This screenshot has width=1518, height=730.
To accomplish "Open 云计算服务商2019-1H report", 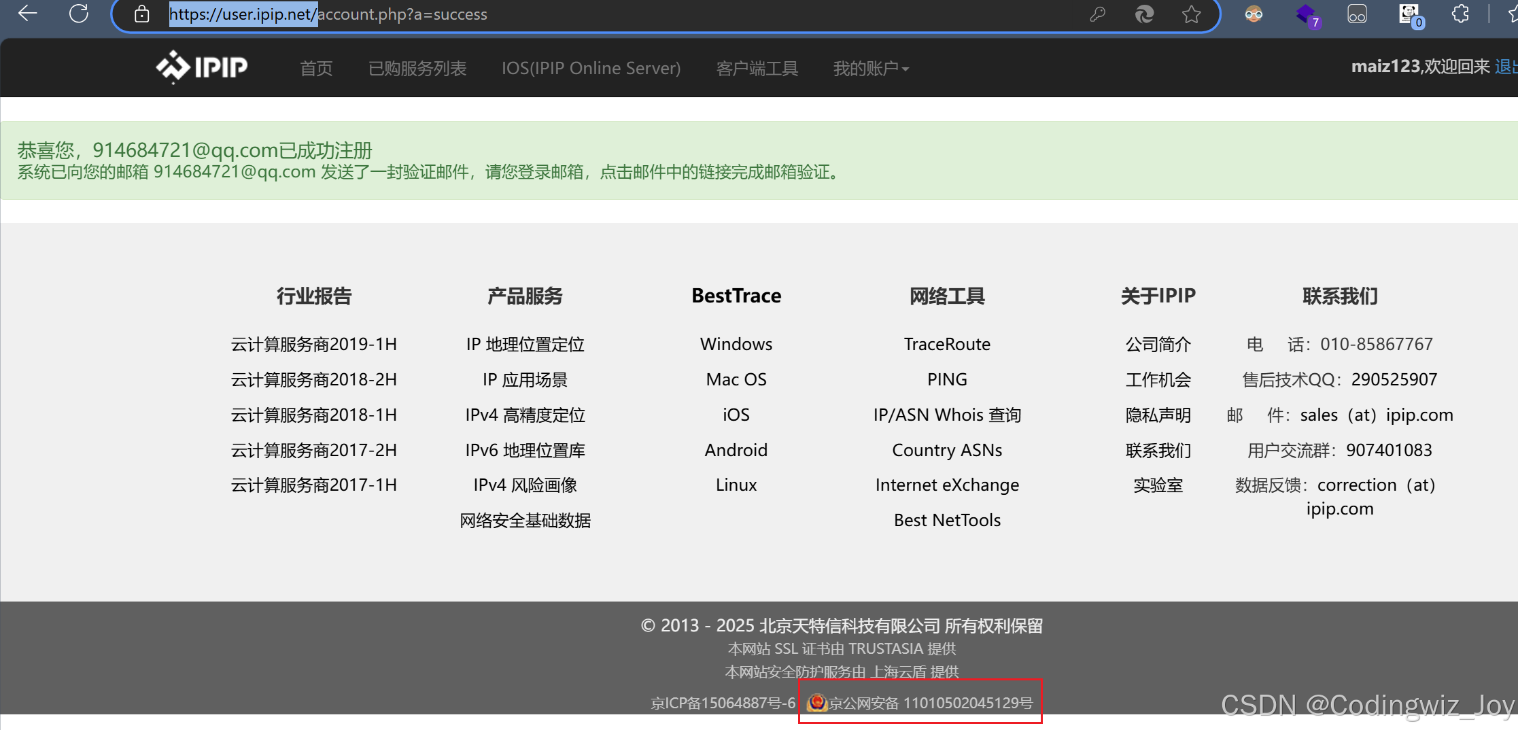I will (x=313, y=344).
